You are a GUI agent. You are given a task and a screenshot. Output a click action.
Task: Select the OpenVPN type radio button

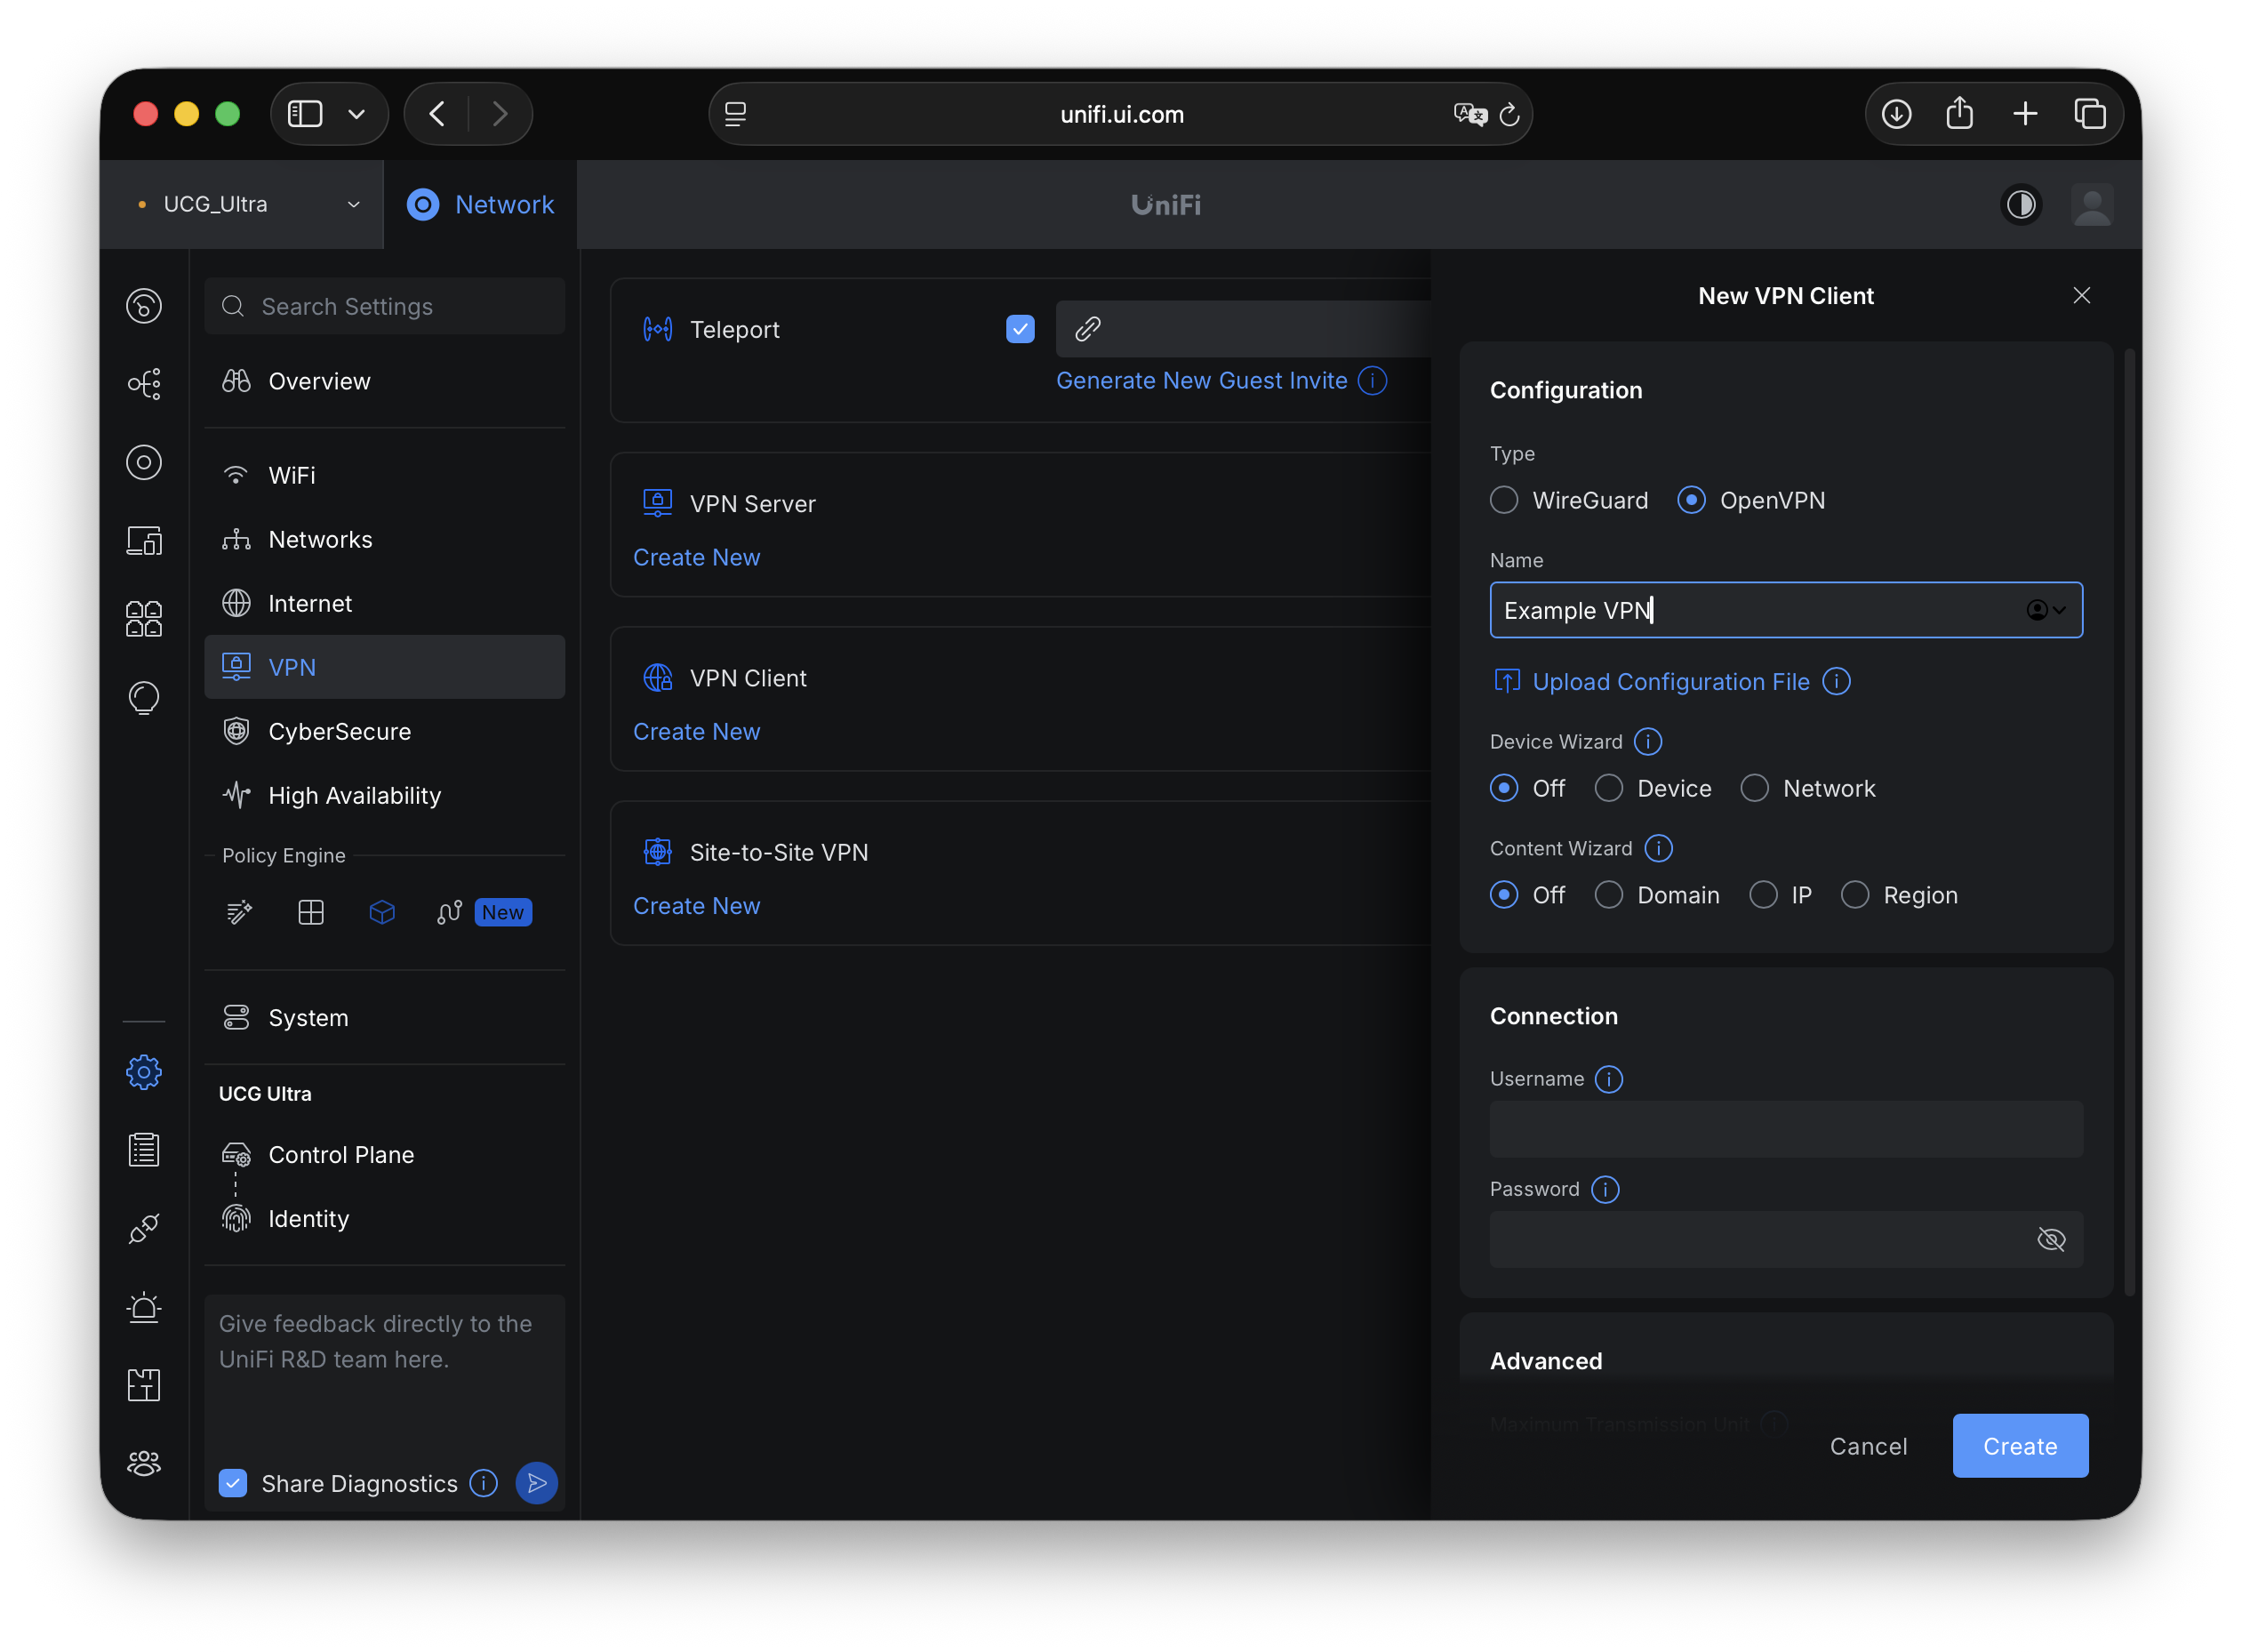pos(1691,500)
